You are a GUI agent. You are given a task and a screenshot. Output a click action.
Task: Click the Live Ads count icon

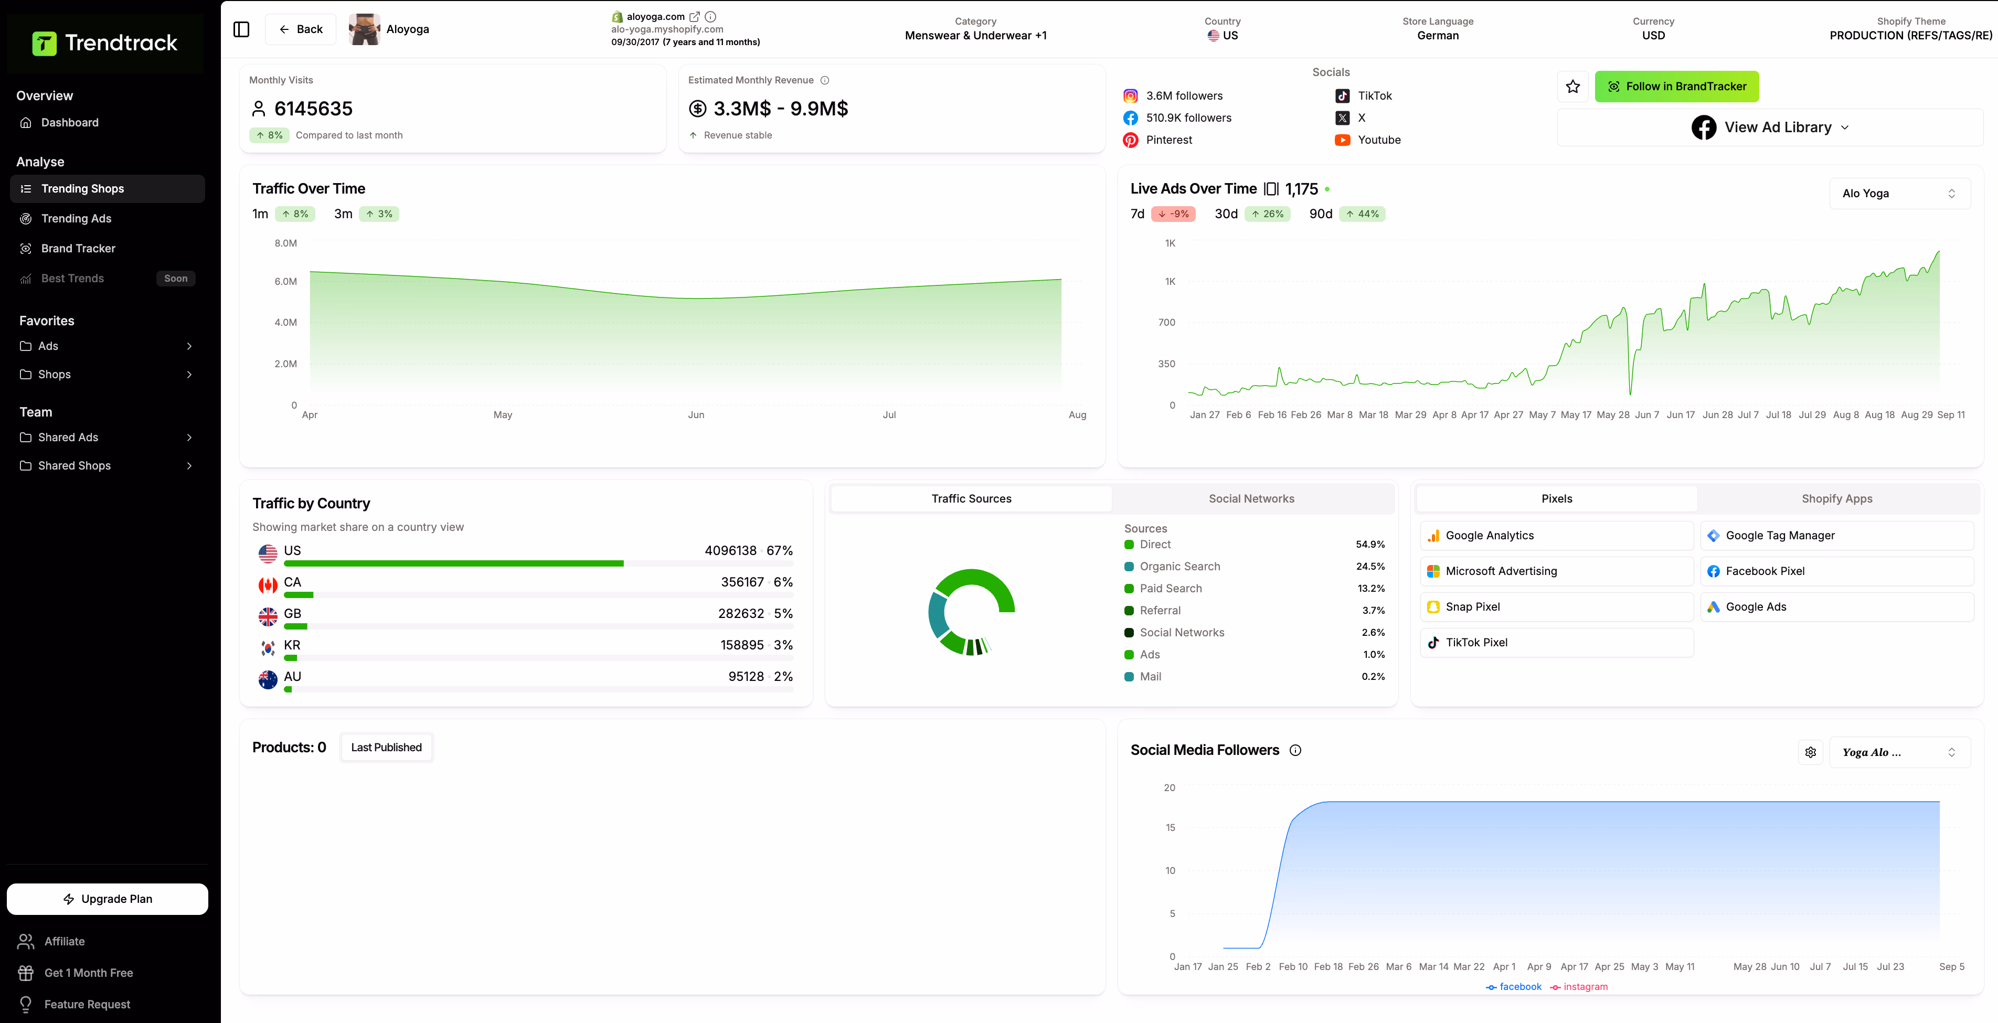tap(1271, 189)
